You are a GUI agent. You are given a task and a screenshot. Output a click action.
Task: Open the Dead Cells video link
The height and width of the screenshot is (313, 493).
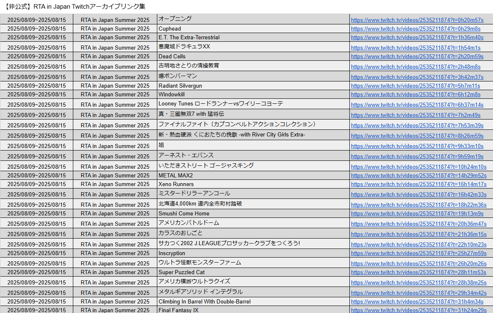click(417, 57)
